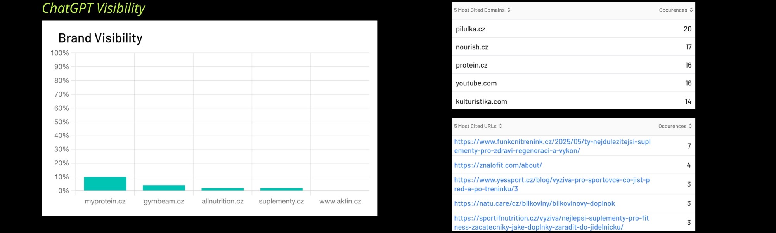Click the suplementy.cz axis label

tap(281, 201)
